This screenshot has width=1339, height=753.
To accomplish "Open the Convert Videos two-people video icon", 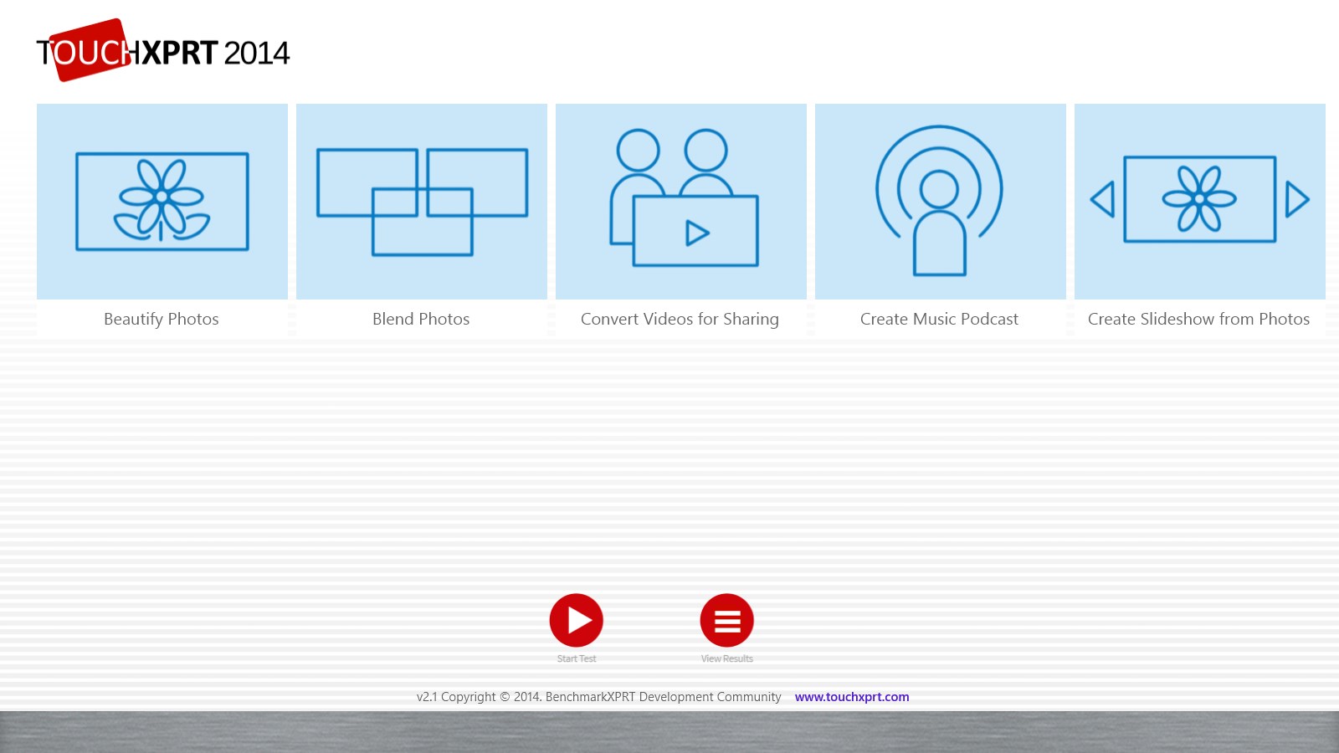I will [682, 198].
